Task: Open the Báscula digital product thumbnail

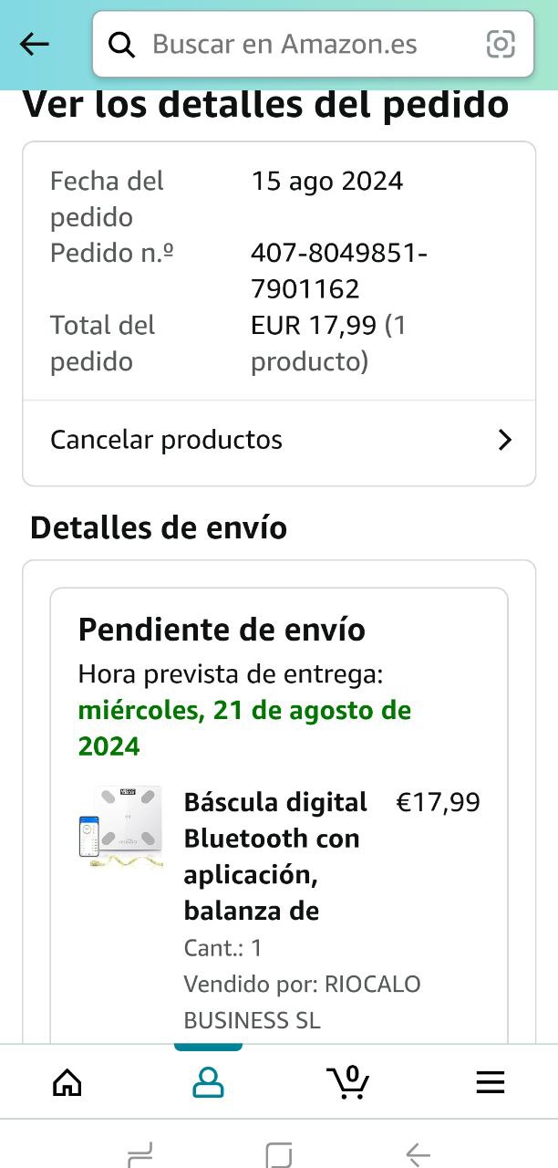Action: [120, 827]
